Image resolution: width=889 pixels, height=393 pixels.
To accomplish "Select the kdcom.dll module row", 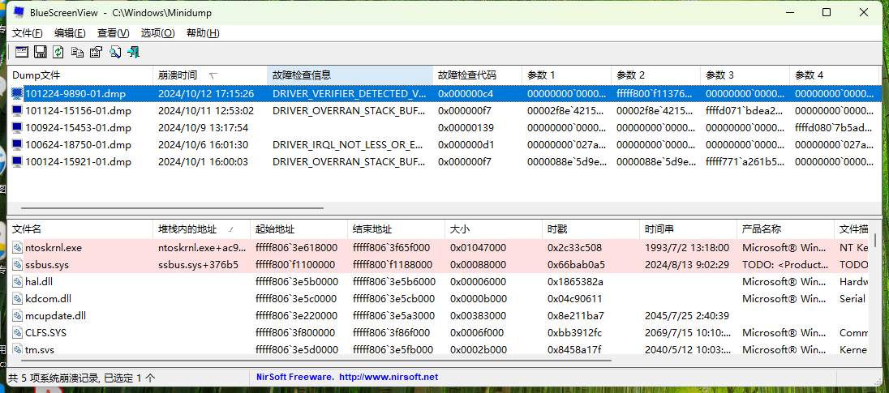I will click(x=438, y=298).
